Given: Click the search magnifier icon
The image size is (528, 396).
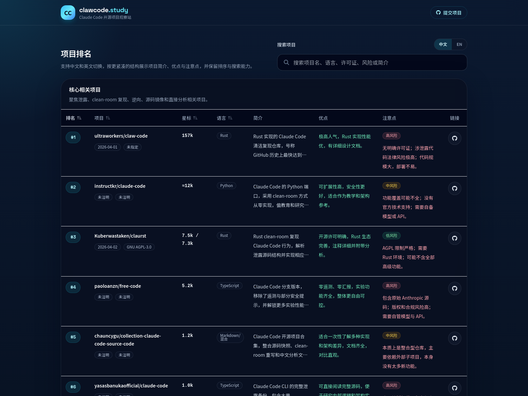Looking at the screenshot, I should coord(286,62).
